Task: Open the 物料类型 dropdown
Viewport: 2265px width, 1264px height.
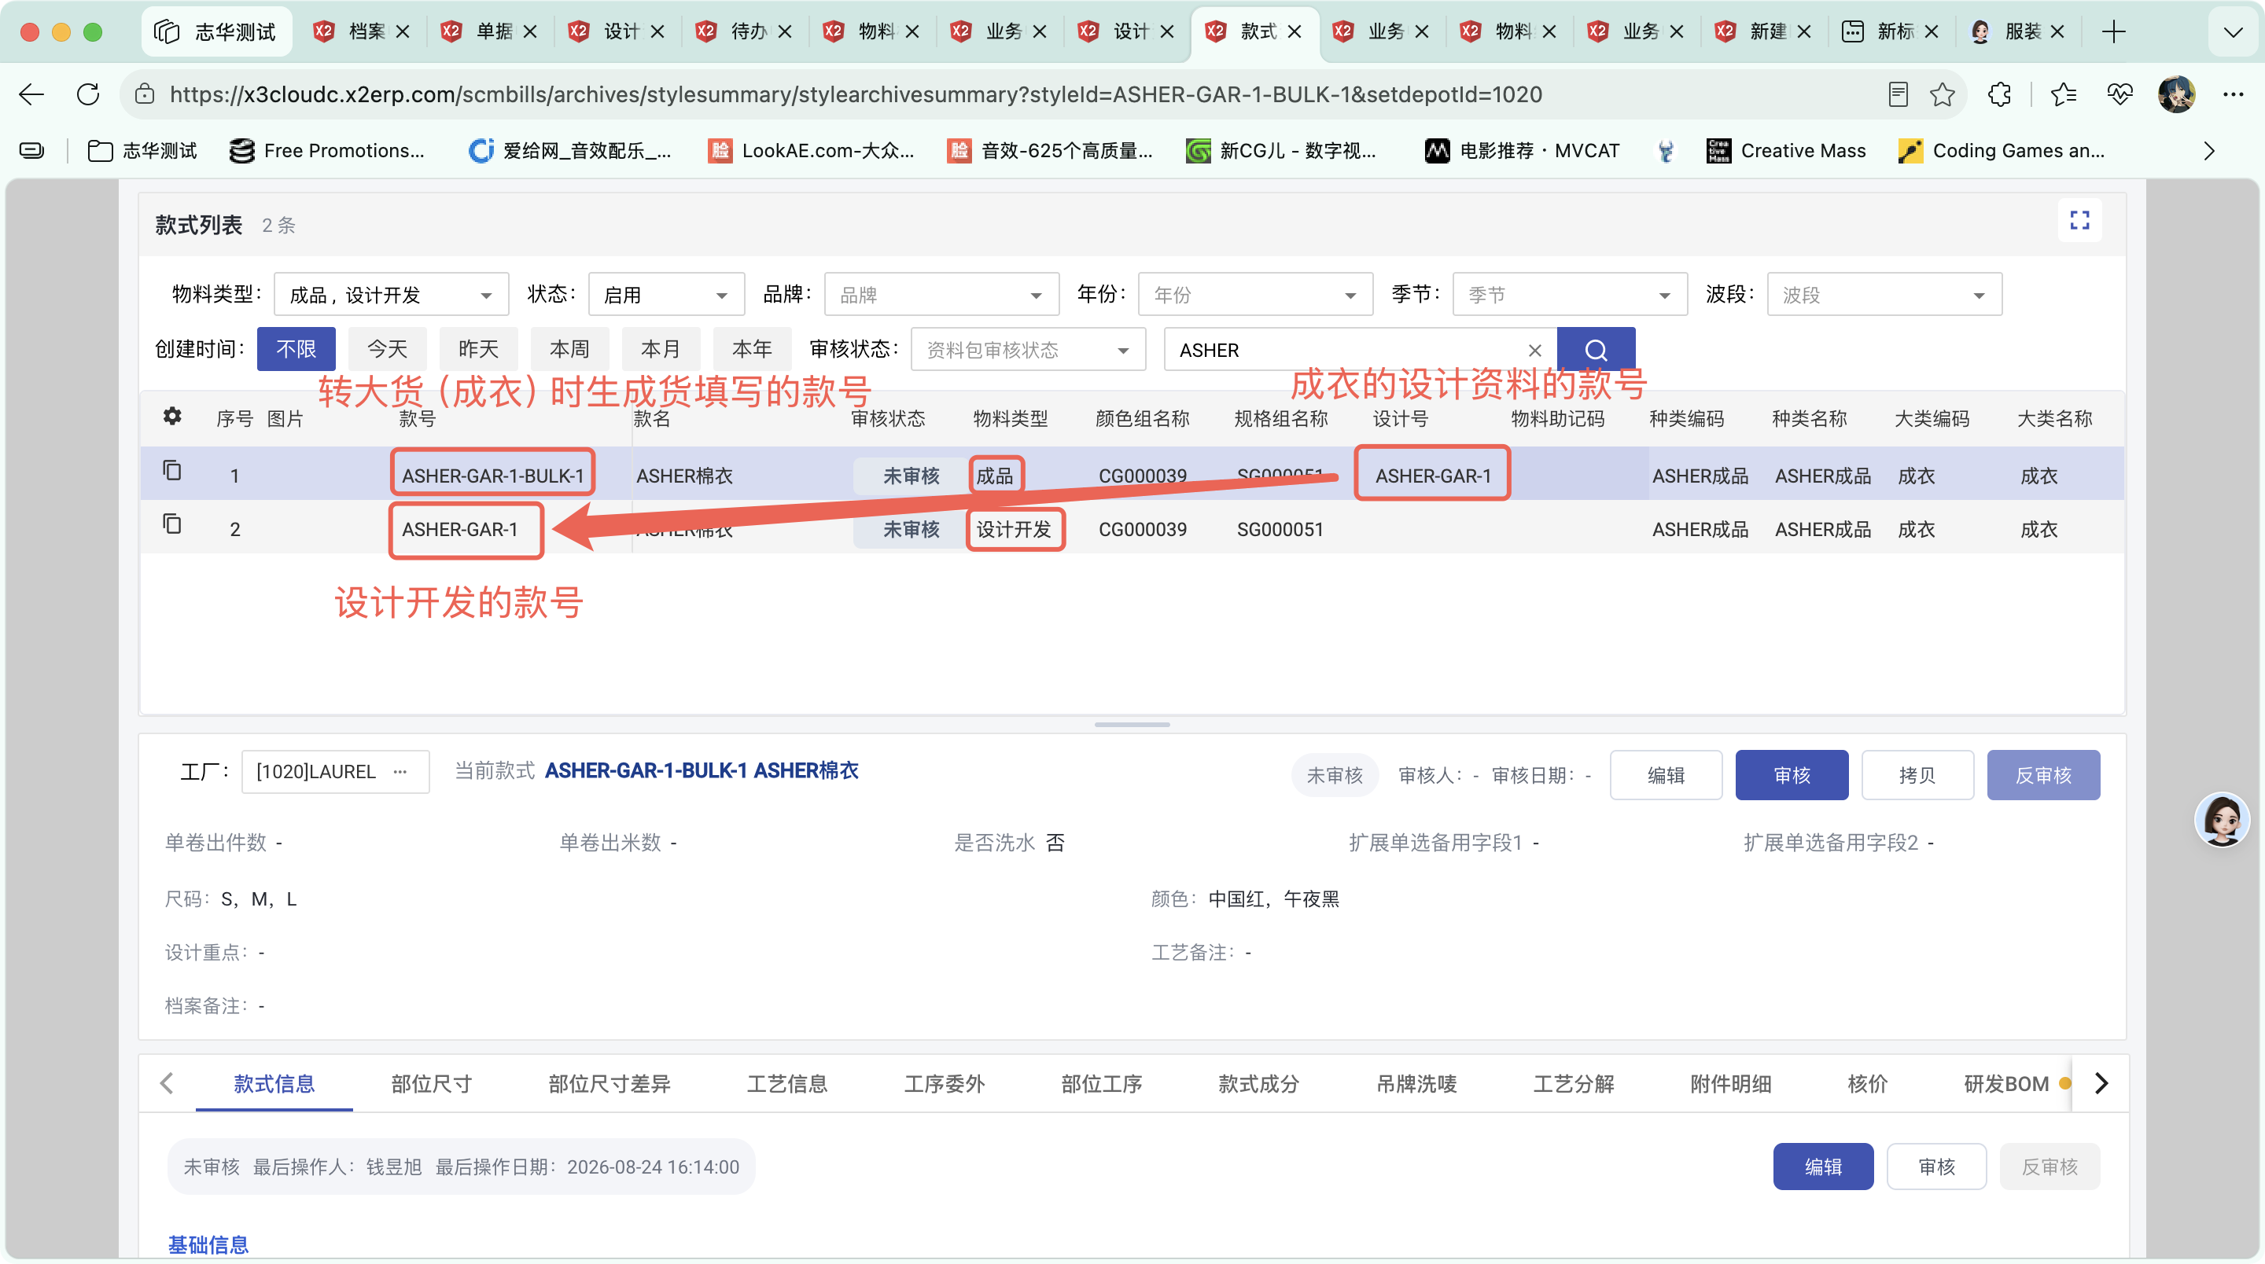Action: pyautogui.click(x=392, y=295)
